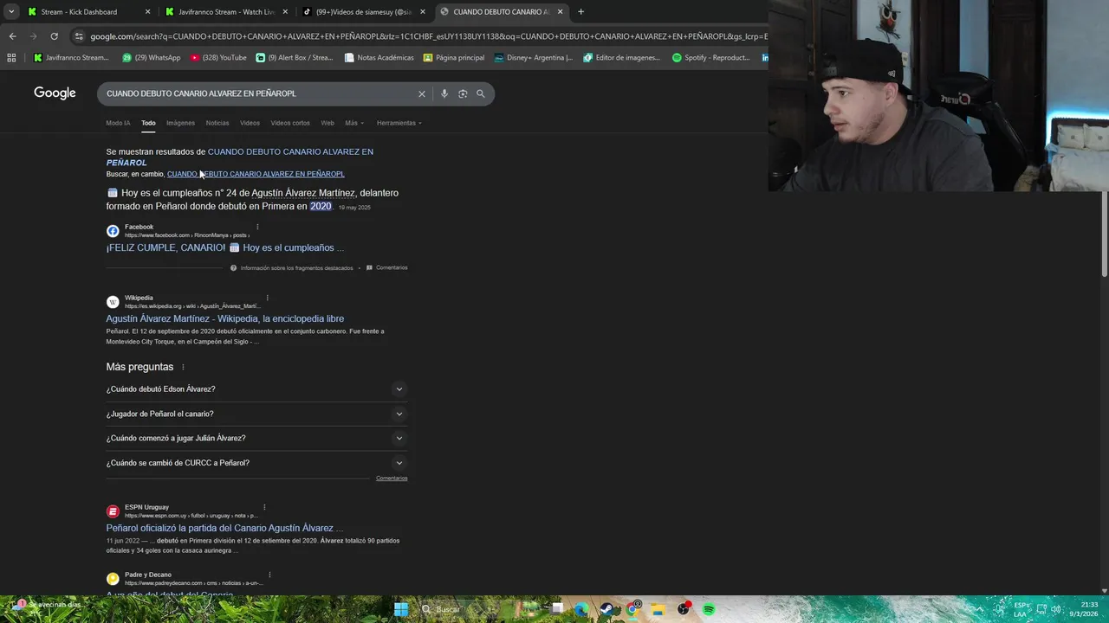Screen dimensions: 1109x623
Task: Submit search with magnifier icon
Action: click(x=481, y=93)
